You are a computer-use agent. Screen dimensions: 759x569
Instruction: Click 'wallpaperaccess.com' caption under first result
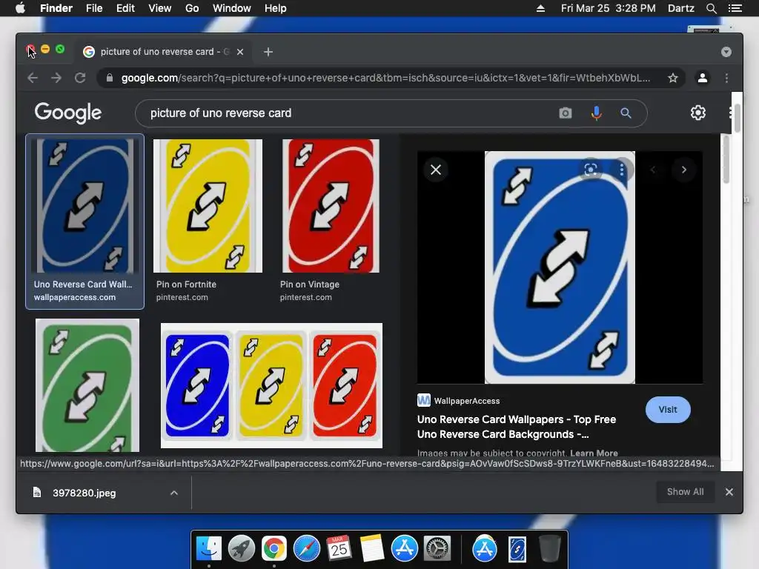[x=75, y=297]
